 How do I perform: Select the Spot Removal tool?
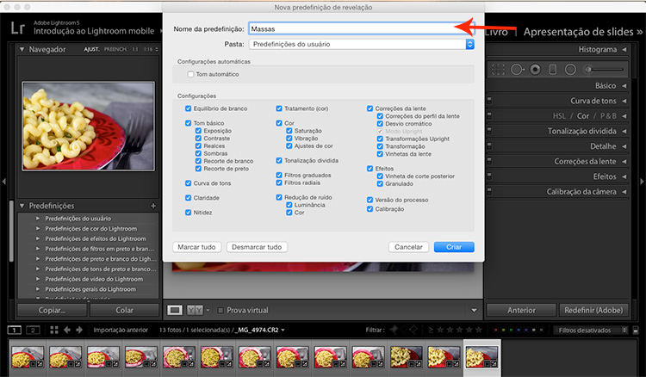click(517, 68)
